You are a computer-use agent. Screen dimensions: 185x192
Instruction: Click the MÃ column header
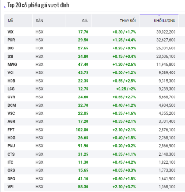click(11, 21)
